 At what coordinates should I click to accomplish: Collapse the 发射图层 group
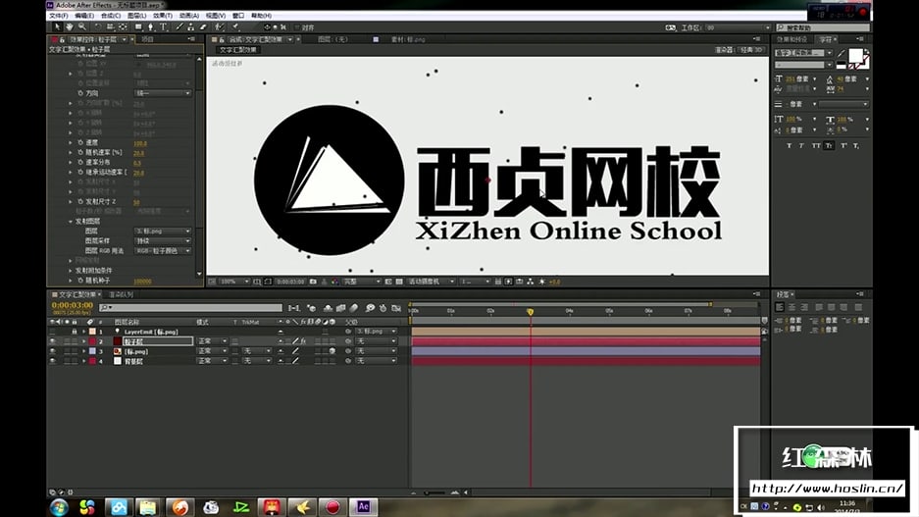71,221
